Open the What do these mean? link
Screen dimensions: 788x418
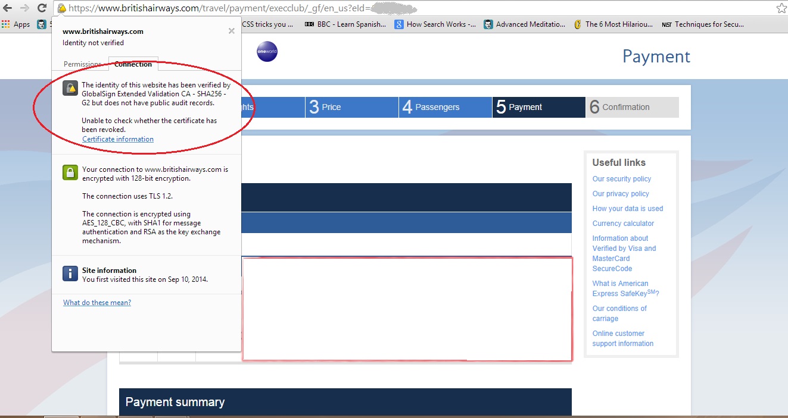click(97, 303)
